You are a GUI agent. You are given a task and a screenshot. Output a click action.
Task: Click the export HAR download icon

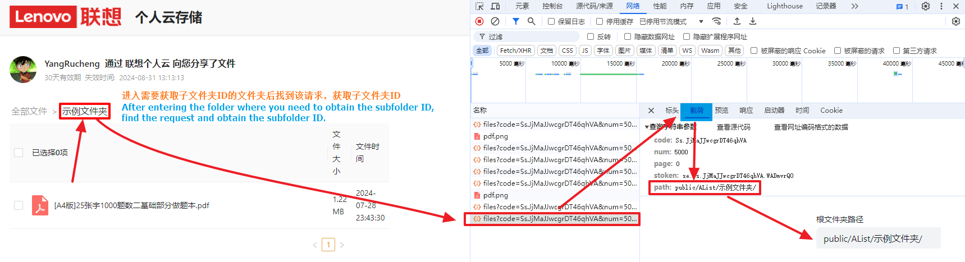[x=753, y=21]
